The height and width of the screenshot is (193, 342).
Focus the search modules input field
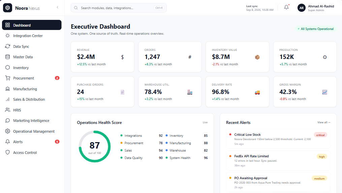[x=119, y=8]
